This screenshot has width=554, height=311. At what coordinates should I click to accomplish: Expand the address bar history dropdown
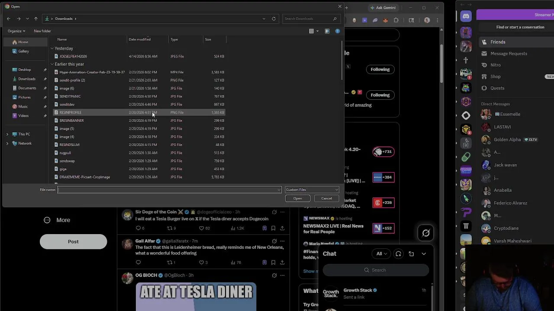264,19
